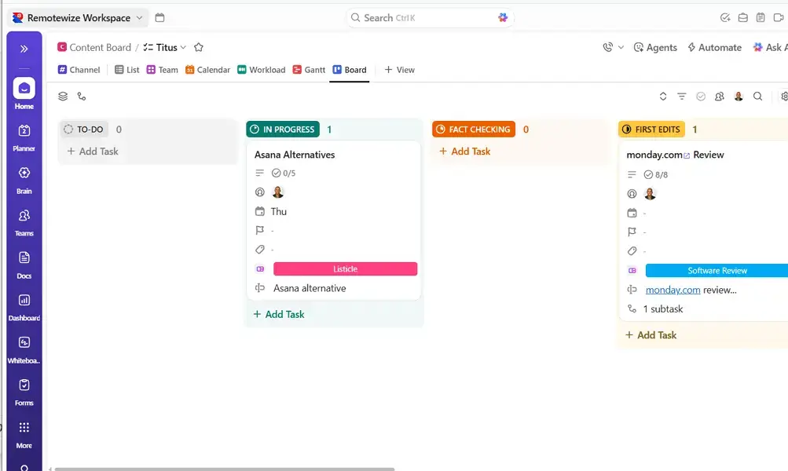Open the filter icon in the board toolbar
This screenshot has height=471, width=788.
pyautogui.click(x=681, y=96)
